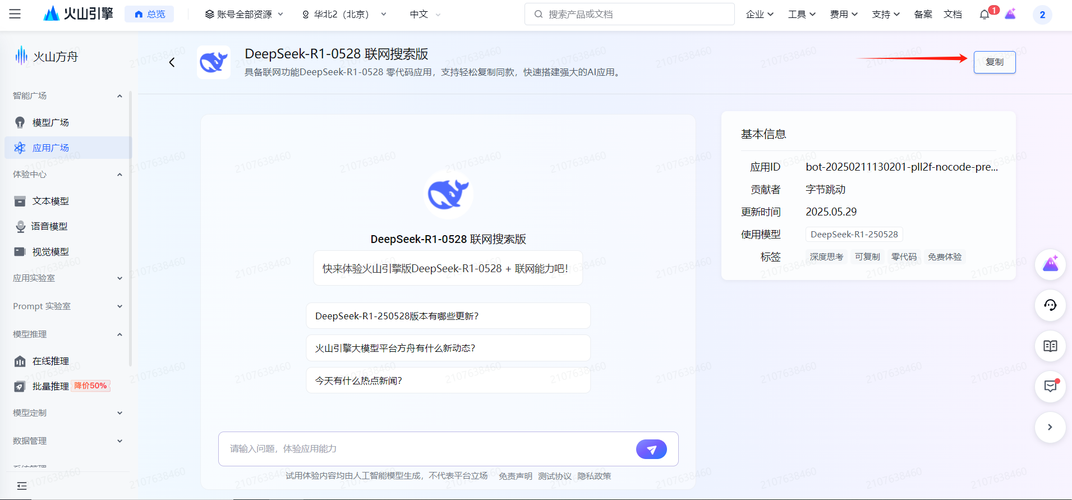Open the 华北2（北京）region dropdown

coord(344,15)
